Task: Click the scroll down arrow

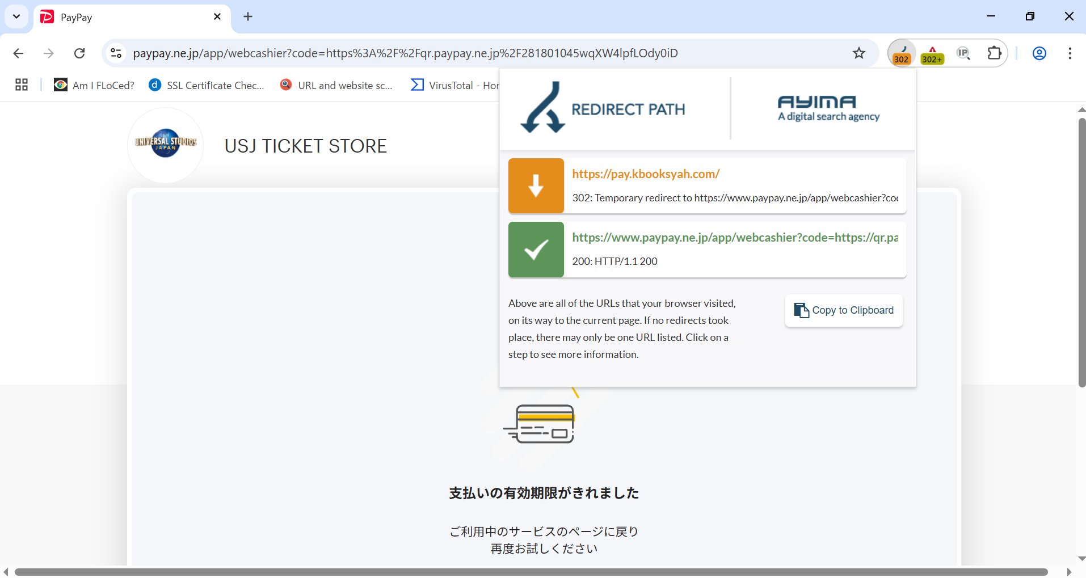Action: (1081, 559)
